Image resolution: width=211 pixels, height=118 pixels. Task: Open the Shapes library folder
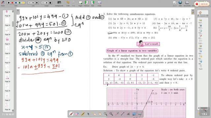coord(200,52)
